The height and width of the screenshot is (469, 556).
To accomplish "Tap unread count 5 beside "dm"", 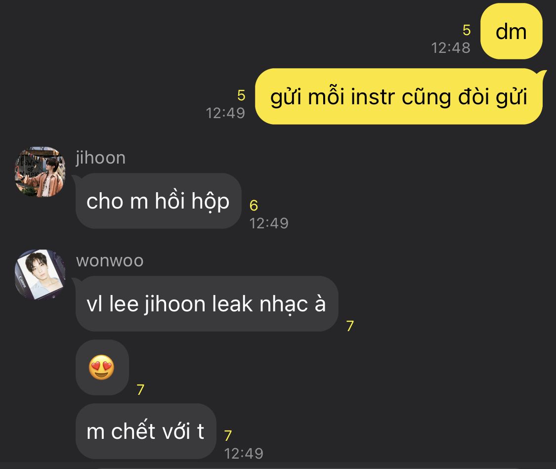I will (467, 30).
